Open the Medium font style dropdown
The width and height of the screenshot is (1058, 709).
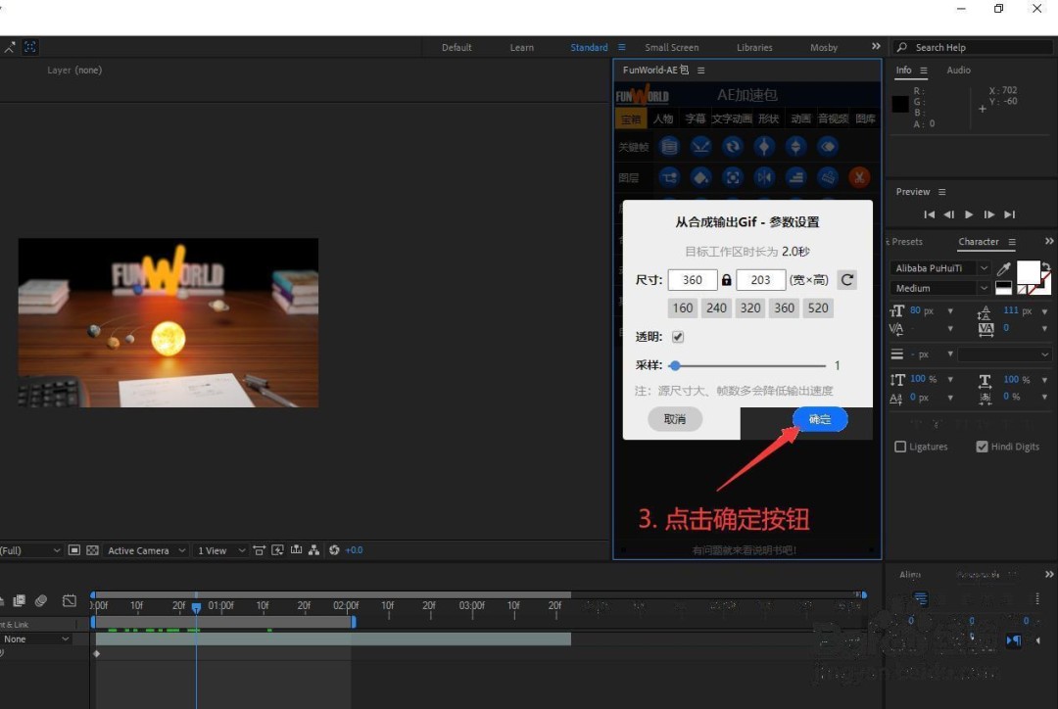(939, 288)
